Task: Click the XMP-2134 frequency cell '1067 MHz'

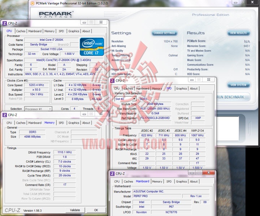Action: coord(197,135)
